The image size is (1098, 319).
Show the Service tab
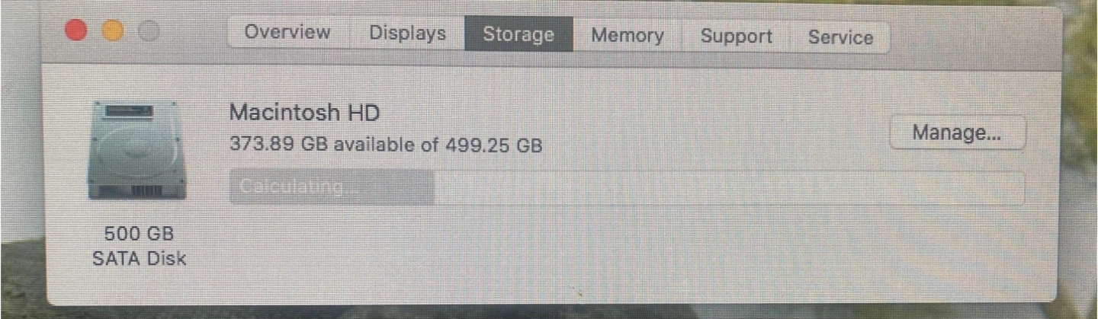(840, 37)
